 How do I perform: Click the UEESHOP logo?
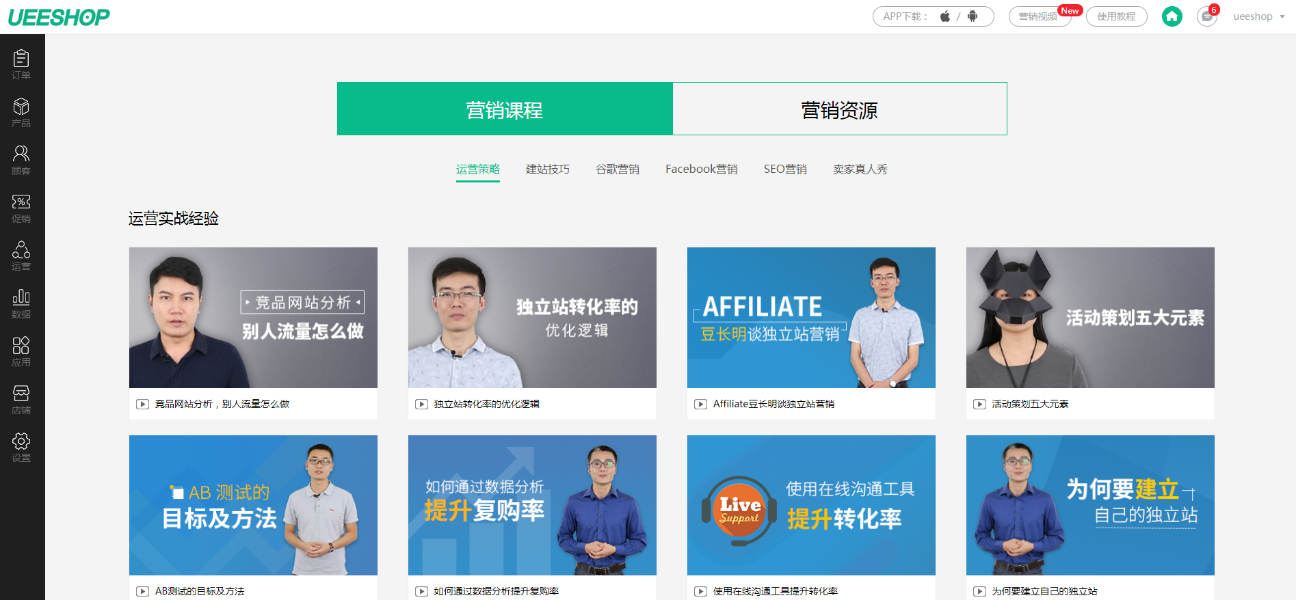point(59,17)
